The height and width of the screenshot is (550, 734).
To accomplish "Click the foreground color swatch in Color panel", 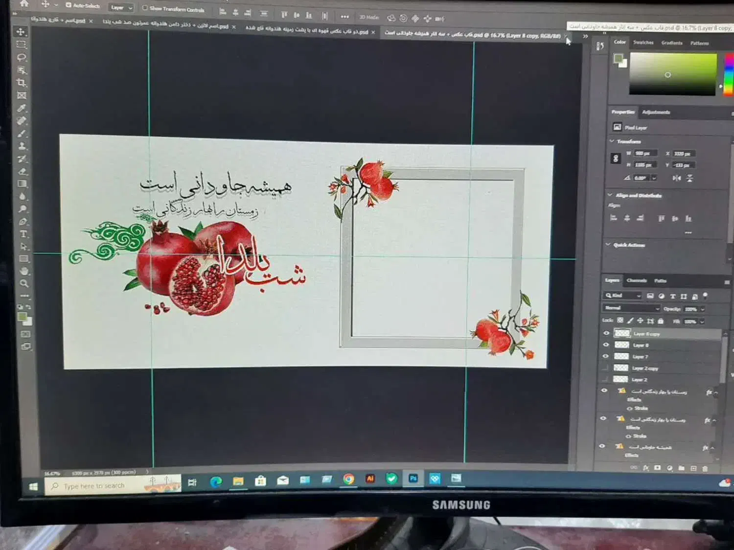I will 618,59.
